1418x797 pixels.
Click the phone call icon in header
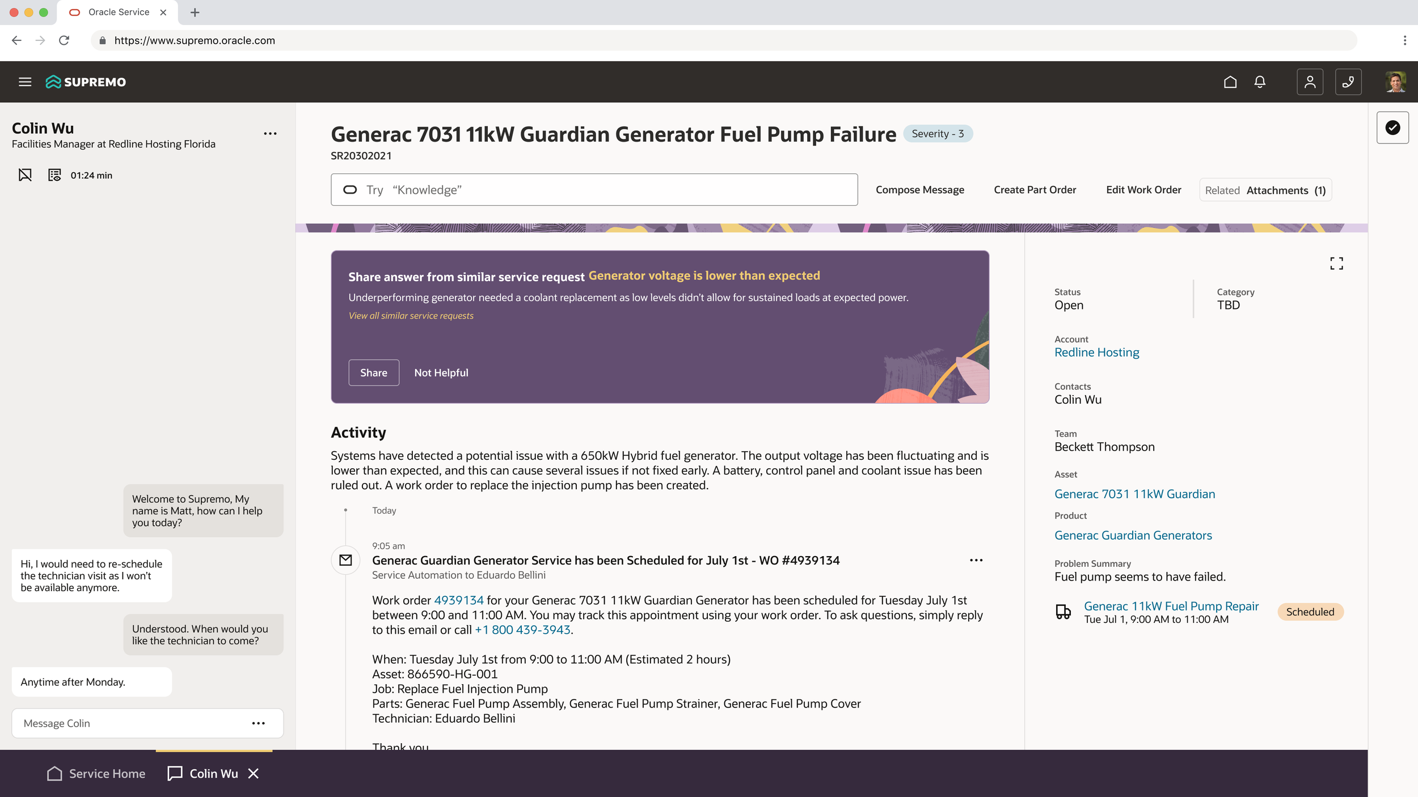[1348, 82]
